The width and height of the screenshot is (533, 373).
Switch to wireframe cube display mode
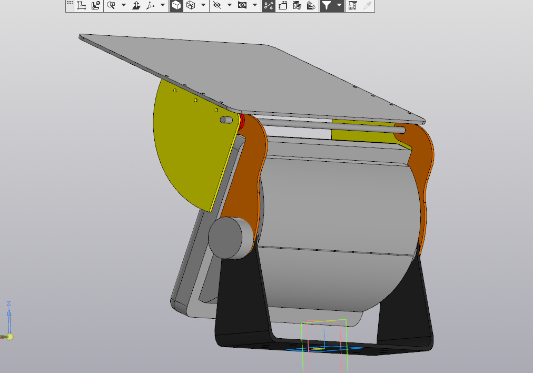(191, 6)
